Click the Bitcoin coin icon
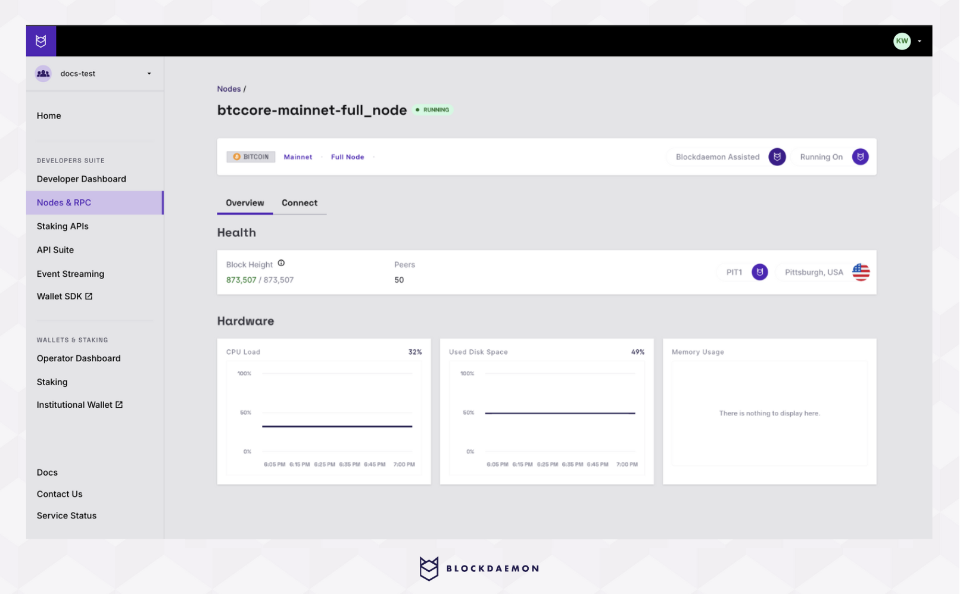 click(x=236, y=157)
